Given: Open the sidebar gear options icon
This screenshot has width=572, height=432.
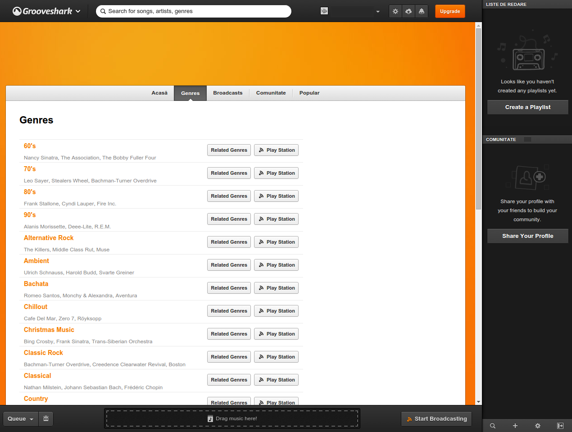Looking at the screenshot, I should (x=538, y=426).
